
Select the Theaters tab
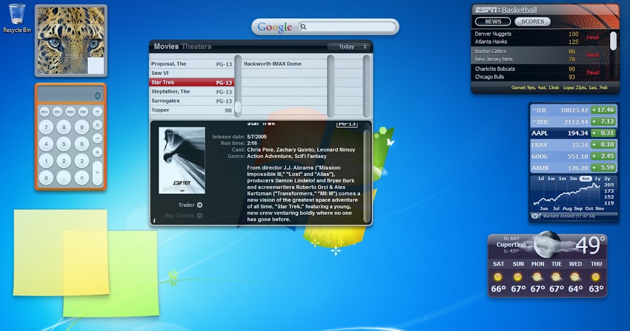(x=196, y=46)
